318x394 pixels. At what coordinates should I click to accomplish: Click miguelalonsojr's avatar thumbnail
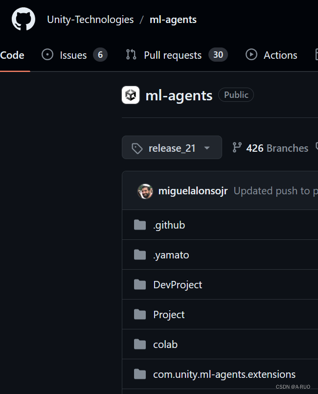(x=145, y=191)
